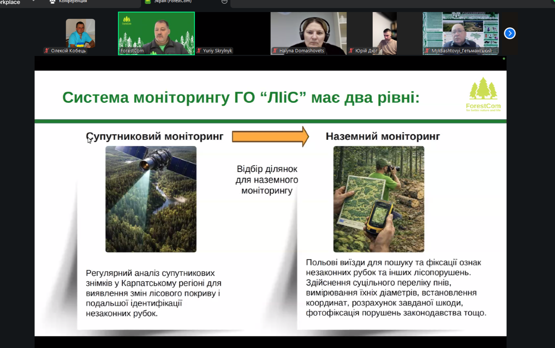This screenshot has width=555, height=348.
Task: Click muted mic icon for MykBashtovyi
Action: point(427,51)
